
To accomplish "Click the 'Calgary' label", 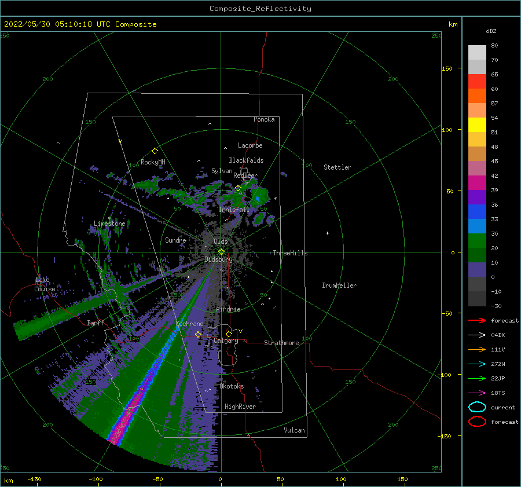I will click(226, 340).
